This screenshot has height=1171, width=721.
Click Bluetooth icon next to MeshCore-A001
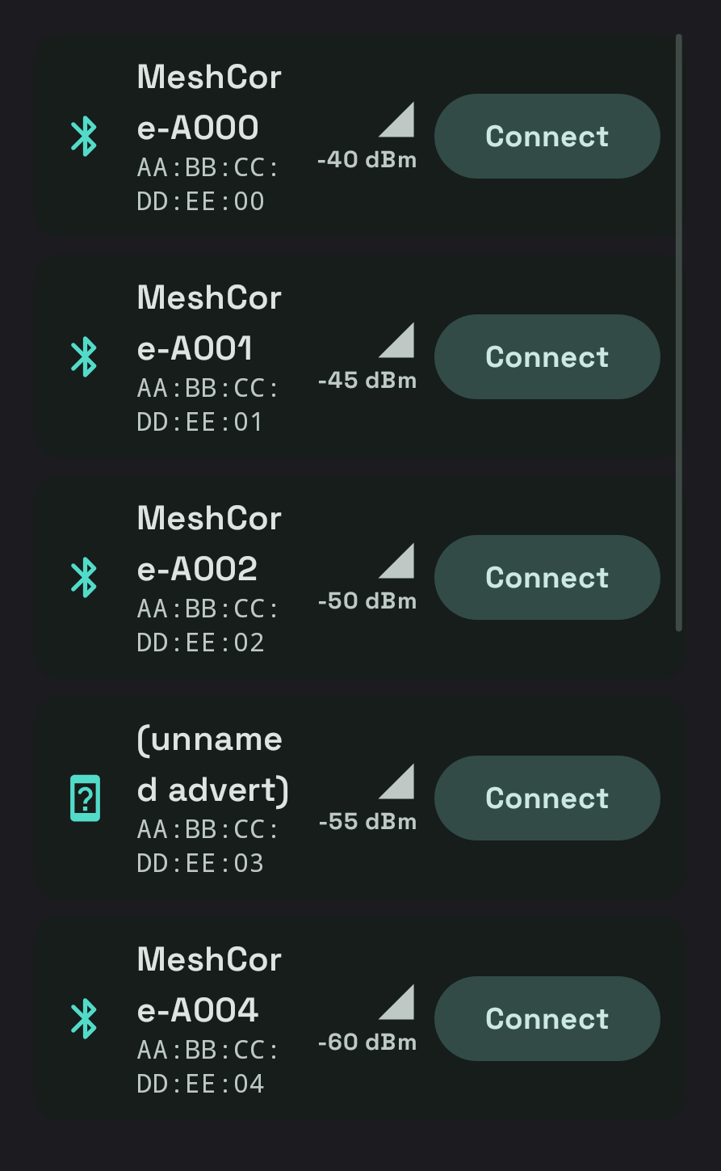pos(84,356)
